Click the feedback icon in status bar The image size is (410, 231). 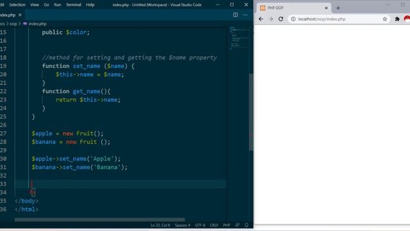tap(237, 225)
